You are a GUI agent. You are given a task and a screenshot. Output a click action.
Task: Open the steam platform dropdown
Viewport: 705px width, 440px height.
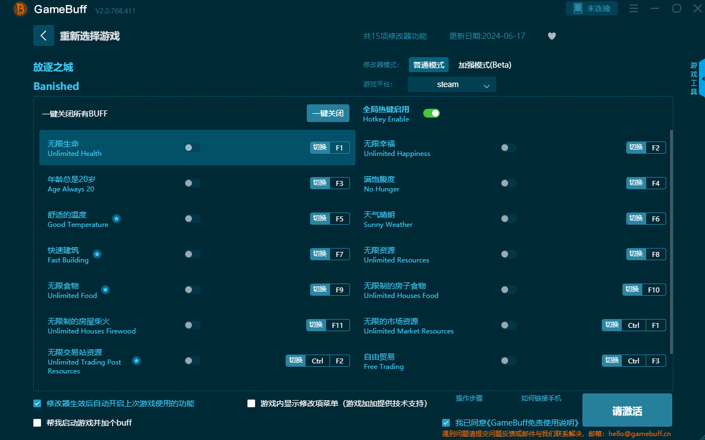point(452,84)
